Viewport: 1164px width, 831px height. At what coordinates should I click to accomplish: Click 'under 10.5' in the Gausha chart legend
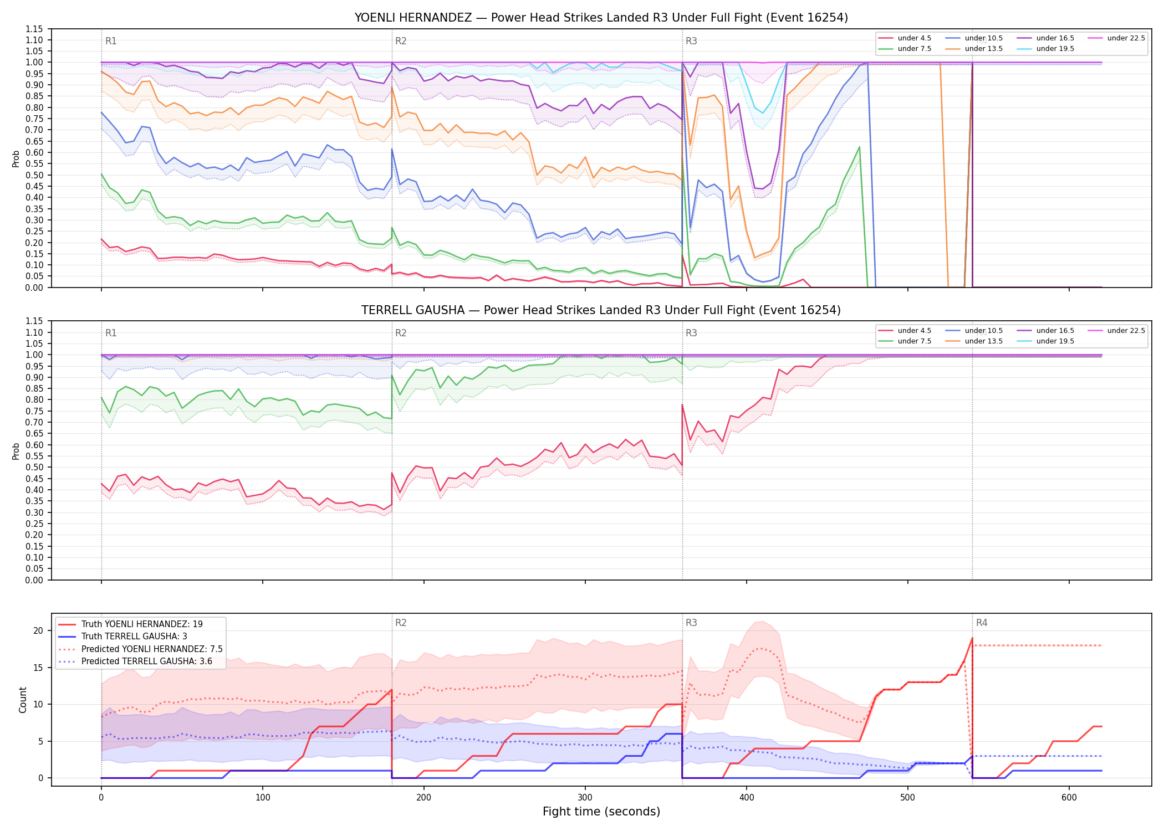click(974, 331)
